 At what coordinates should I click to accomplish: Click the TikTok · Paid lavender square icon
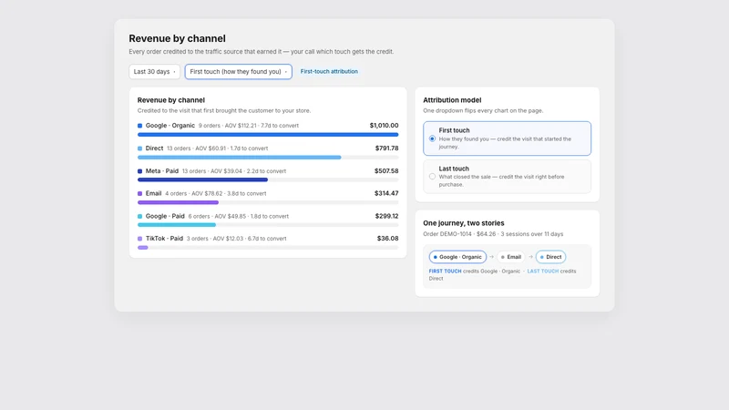[140, 239]
